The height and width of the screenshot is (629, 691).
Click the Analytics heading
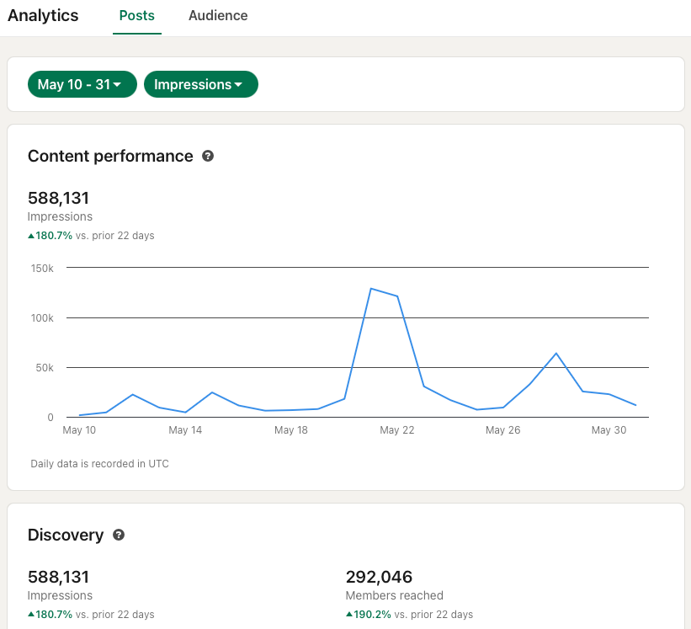coord(43,15)
